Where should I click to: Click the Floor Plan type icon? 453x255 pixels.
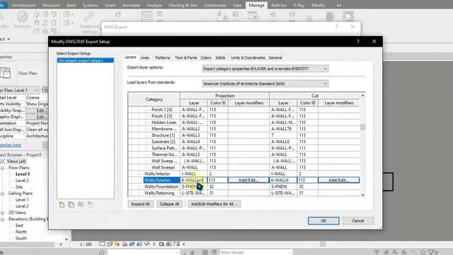coord(5,73)
